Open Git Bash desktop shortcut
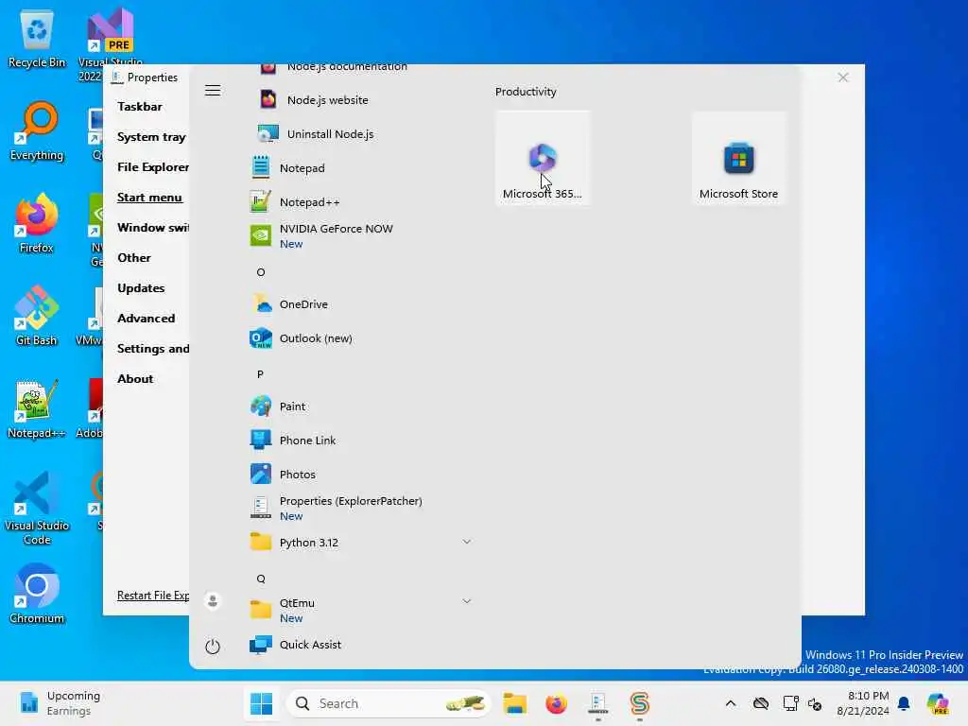968x726 pixels. point(37,316)
